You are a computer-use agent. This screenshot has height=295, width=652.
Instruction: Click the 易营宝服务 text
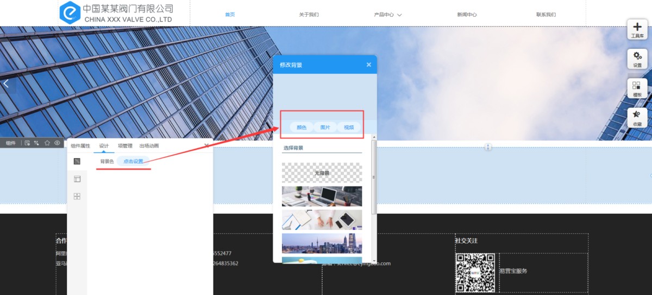(x=513, y=271)
